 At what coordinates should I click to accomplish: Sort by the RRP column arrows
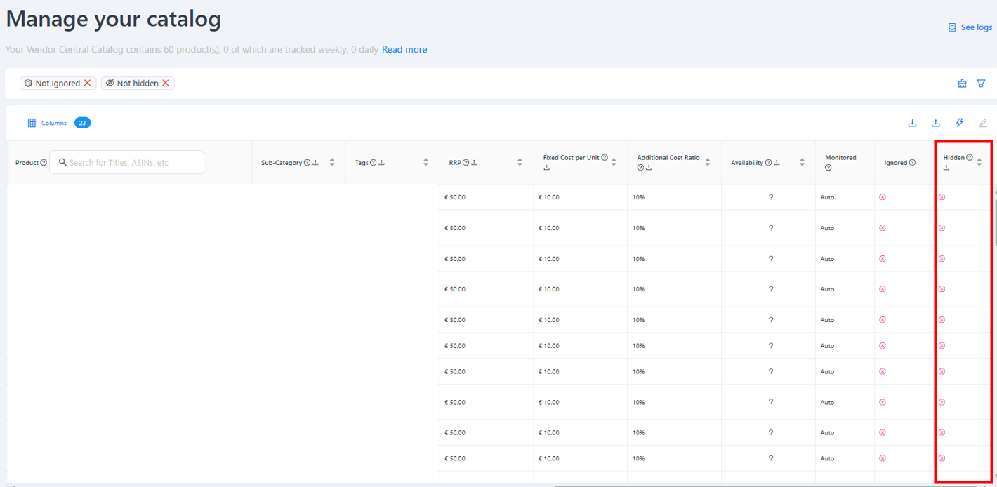point(520,162)
